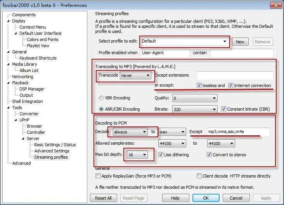The width and height of the screenshot is (284, 205).
Task: Toggle Convert to stereo checkbox
Action: click(x=209, y=155)
